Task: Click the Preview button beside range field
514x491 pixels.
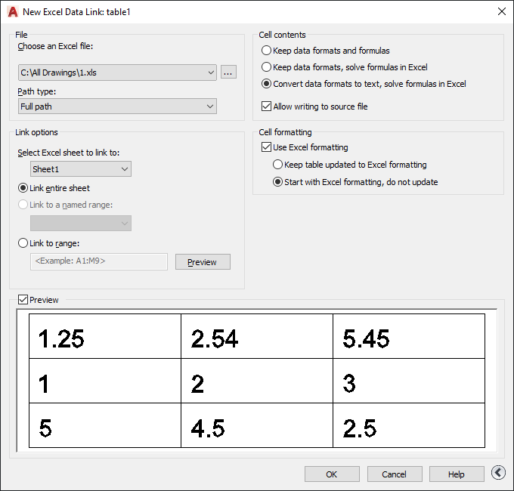Action: point(203,262)
